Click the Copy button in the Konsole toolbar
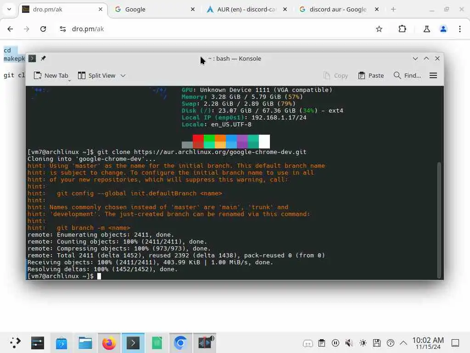The height and width of the screenshot is (353, 470). (x=336, y=76)
